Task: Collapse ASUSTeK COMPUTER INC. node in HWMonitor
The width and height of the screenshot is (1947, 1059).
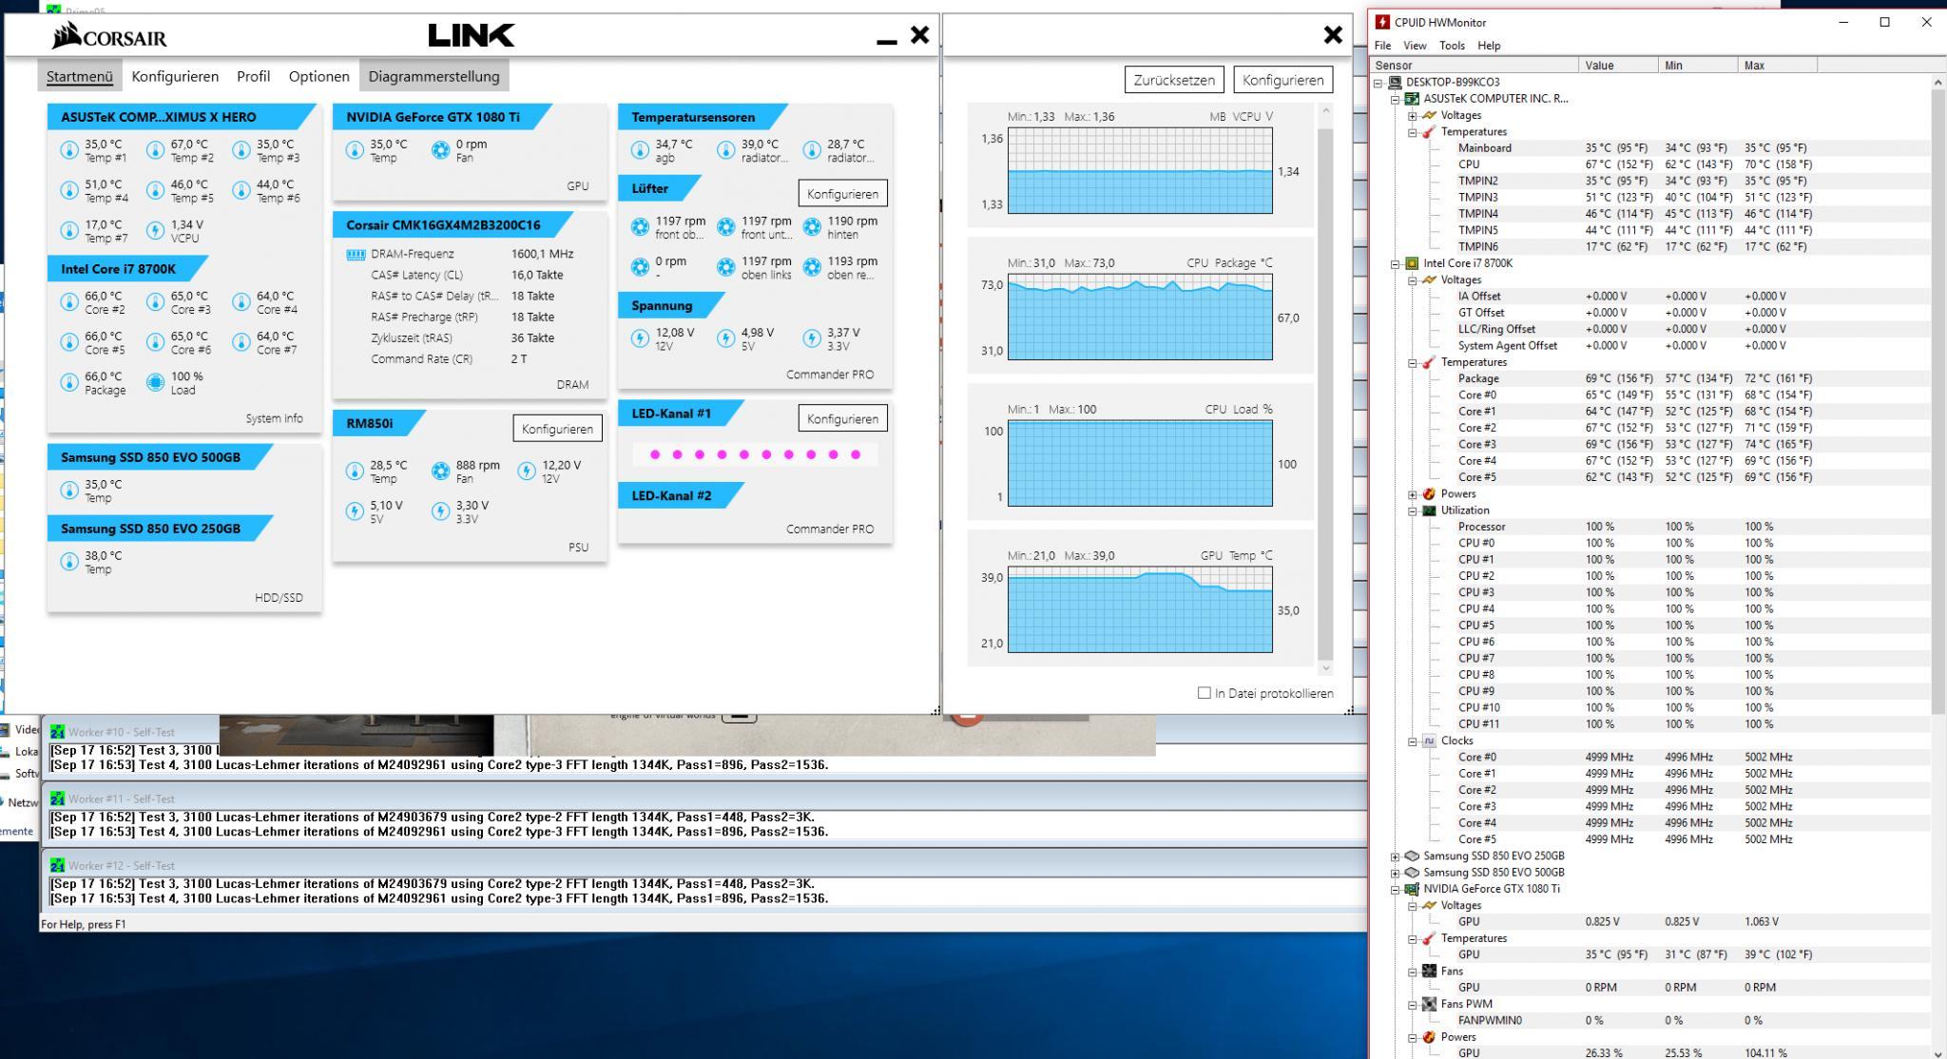Action: pyautogui.click(x=1395, y=99)
